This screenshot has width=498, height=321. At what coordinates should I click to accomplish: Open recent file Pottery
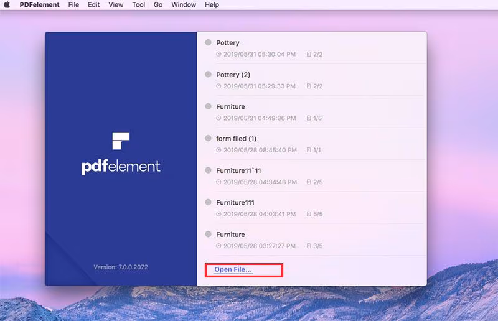pos(312,48)
